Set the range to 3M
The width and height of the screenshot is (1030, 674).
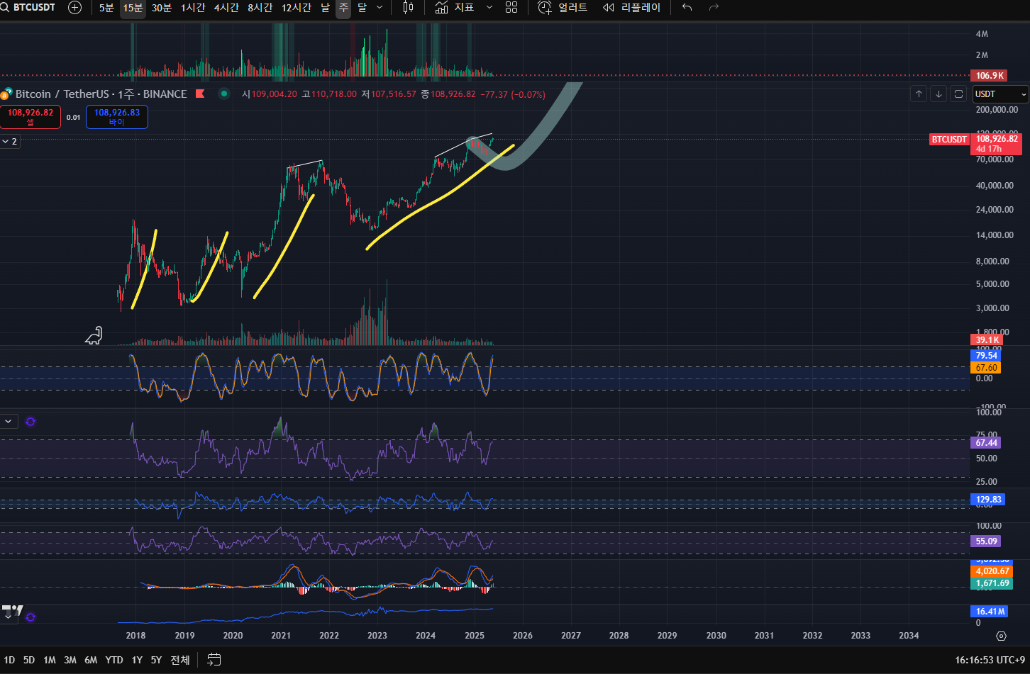70,660
